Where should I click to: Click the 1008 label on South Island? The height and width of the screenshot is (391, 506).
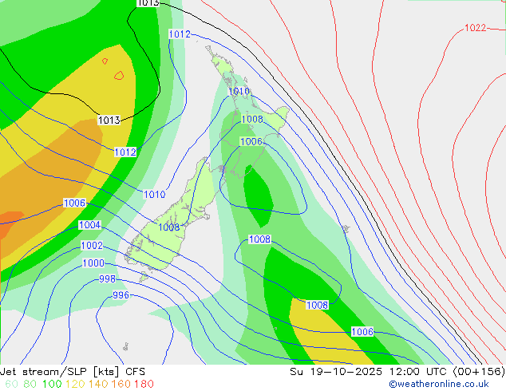click(x=169, y=227)
